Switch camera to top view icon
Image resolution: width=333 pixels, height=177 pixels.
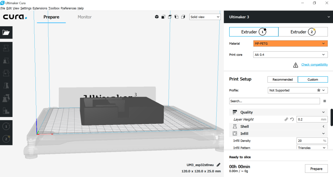coord(170,17)
